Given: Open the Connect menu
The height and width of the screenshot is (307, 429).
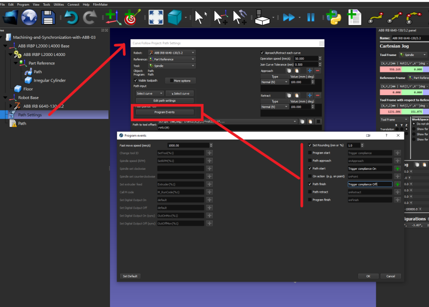Looking at the screenshot, I should (x=73, y=4).
